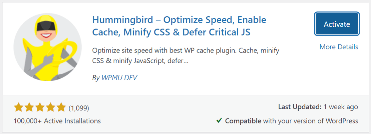Image resolution: width=371 pixels, height=134 pixels.
Task: Click the 100,000+ Active Installations text
Action: click(57, 121)
